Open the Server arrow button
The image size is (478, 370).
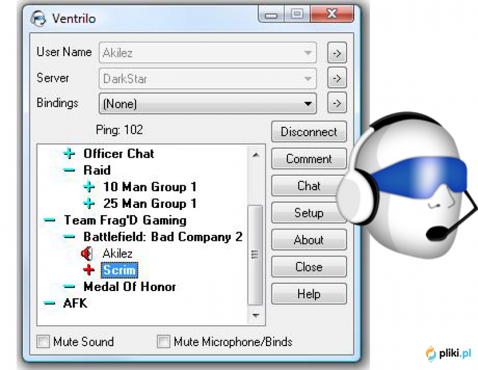coord(337,78)
